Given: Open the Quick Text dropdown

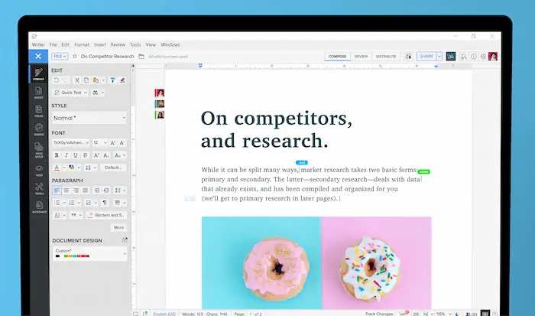Looking at the screenshot, I should pos(71,92).
